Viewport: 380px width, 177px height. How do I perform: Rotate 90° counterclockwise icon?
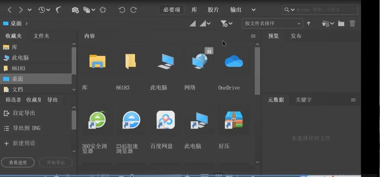pyautogui.click(x=122, y=10)
